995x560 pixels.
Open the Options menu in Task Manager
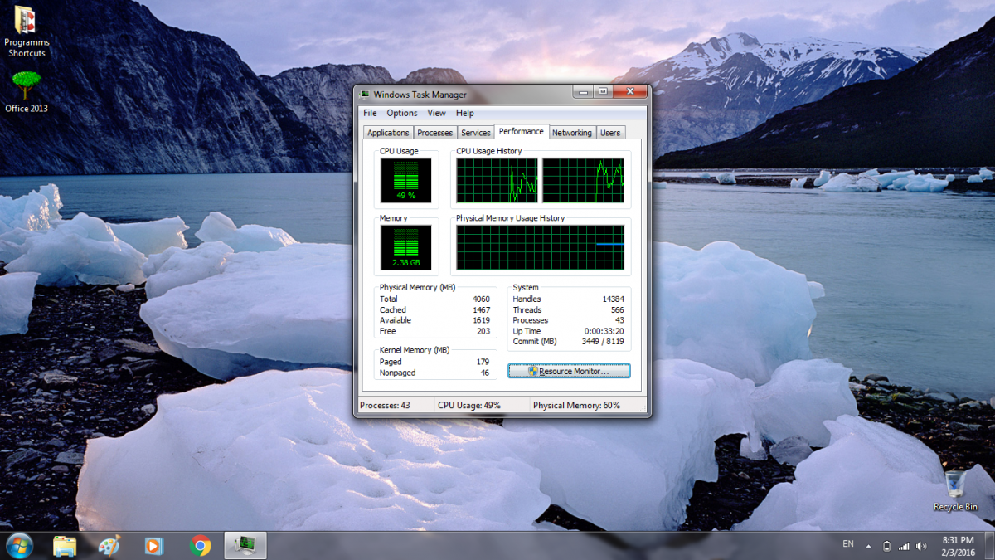point(402,113)
